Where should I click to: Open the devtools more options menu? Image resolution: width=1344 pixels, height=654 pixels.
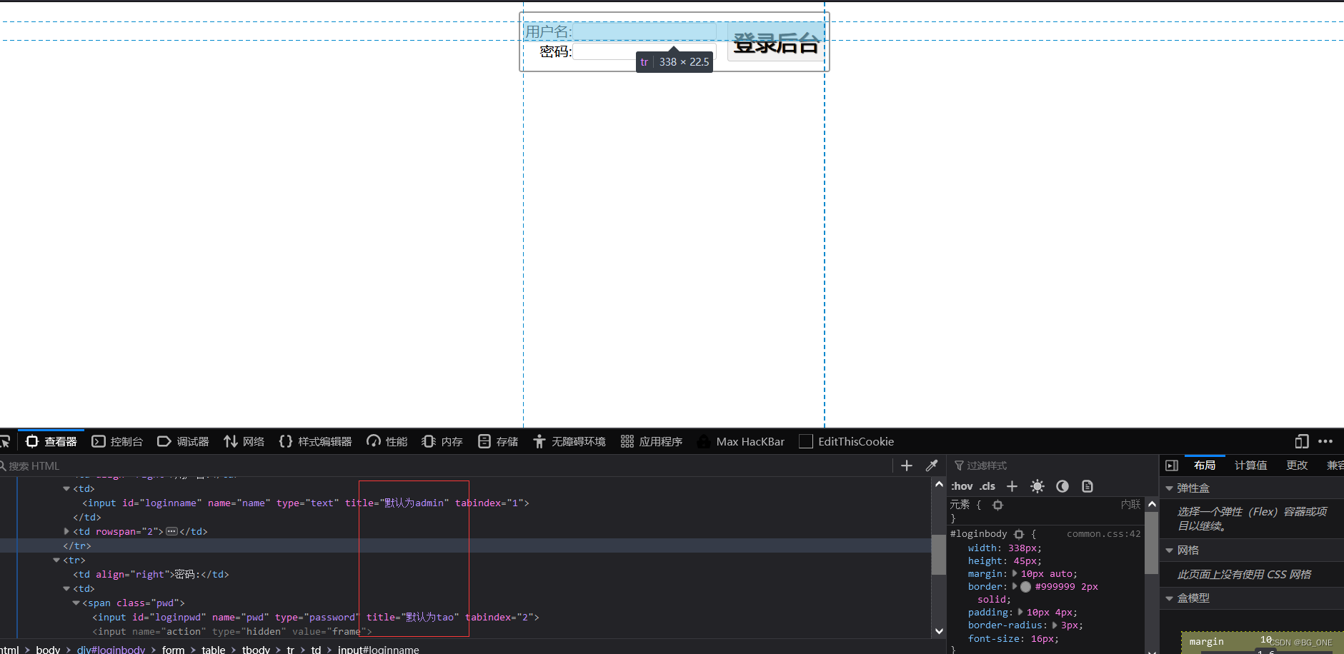pos(1325,441)
